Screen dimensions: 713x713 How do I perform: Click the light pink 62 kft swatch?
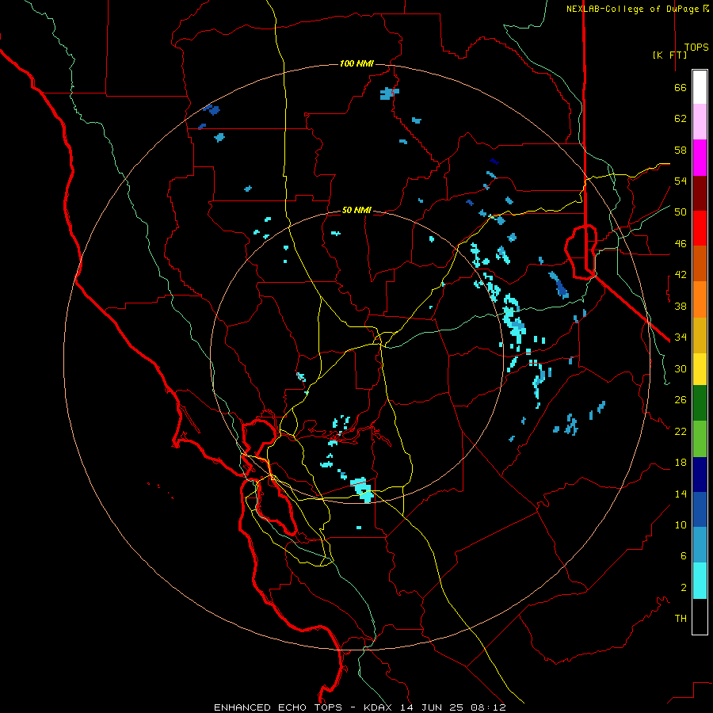[700, 121]
